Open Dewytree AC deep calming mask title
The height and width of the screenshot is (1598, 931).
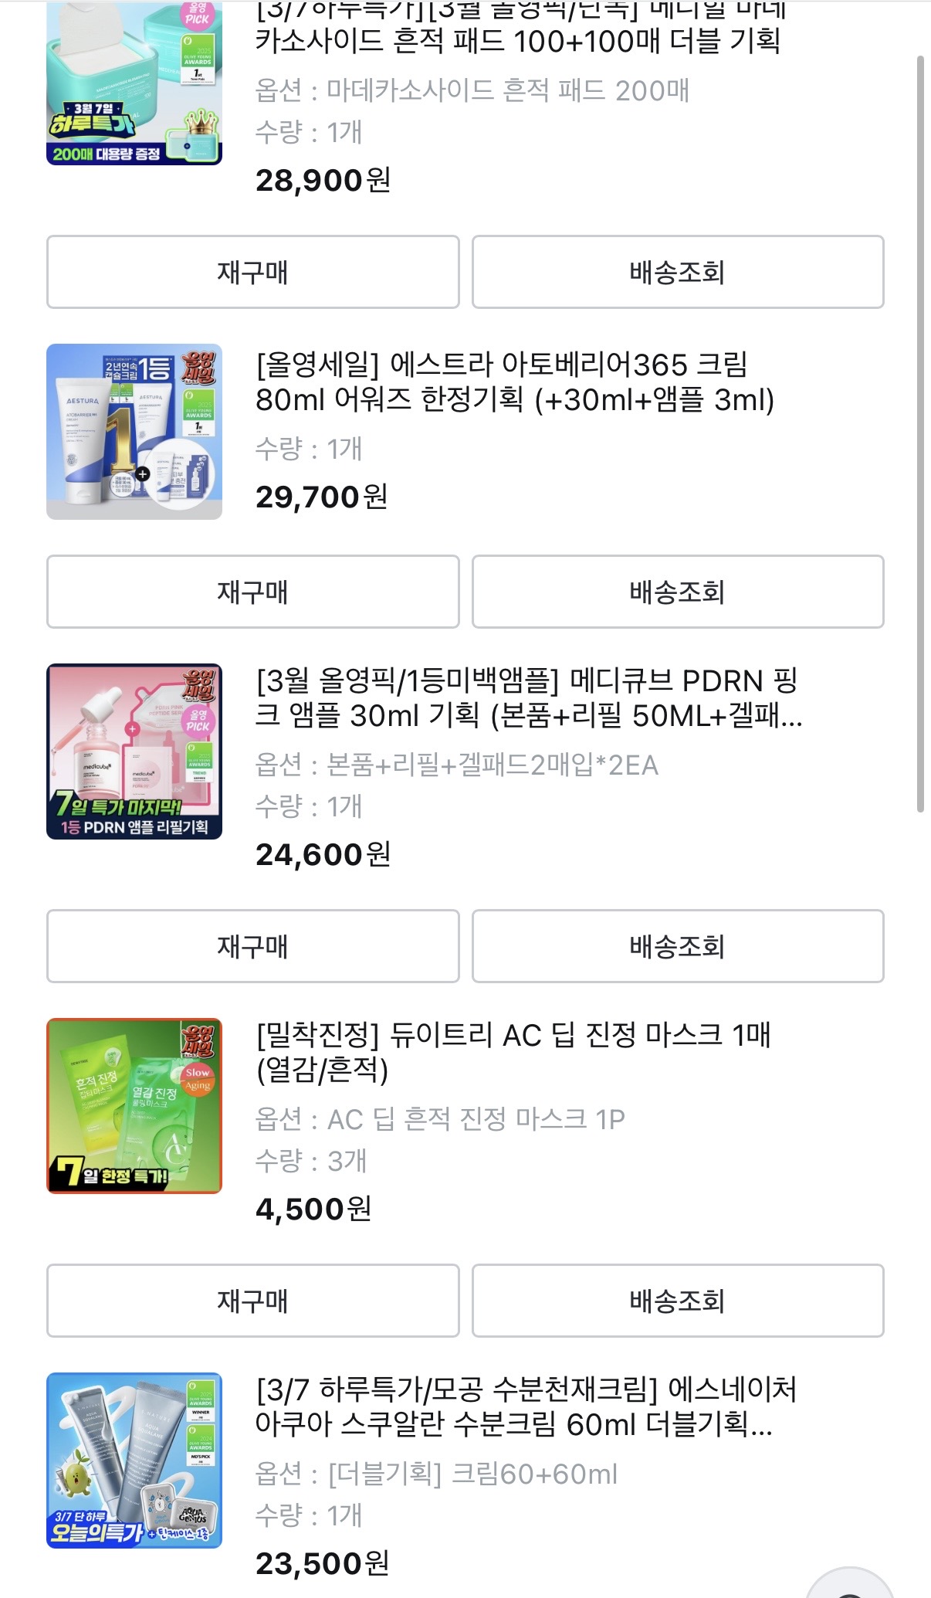coord(513,1051)
